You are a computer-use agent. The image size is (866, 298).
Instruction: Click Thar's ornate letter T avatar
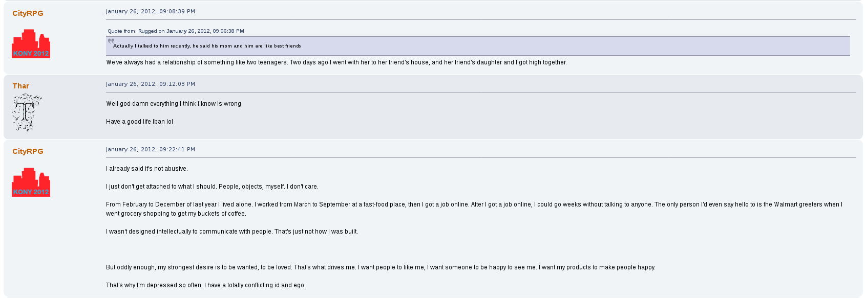click(x=26, y=112)
